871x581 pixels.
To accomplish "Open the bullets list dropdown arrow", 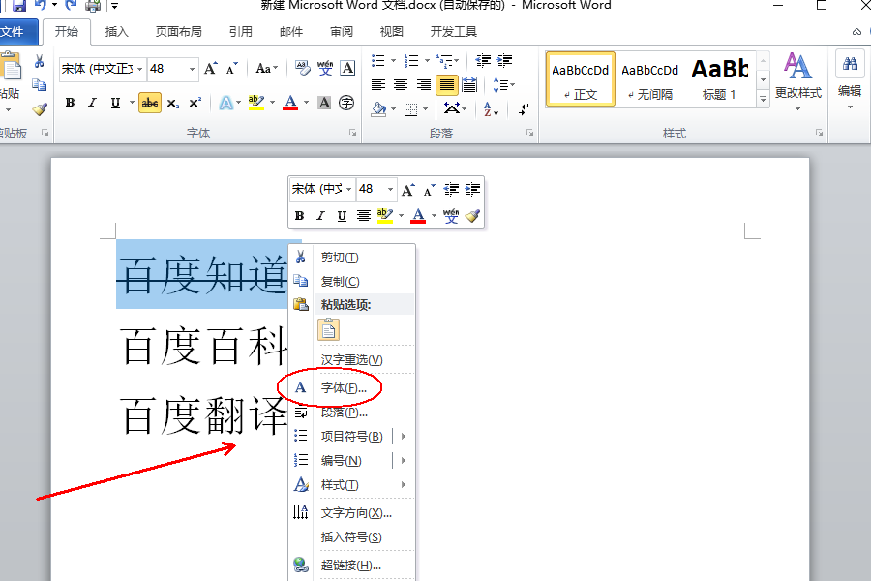I will [x=393, y=61].
